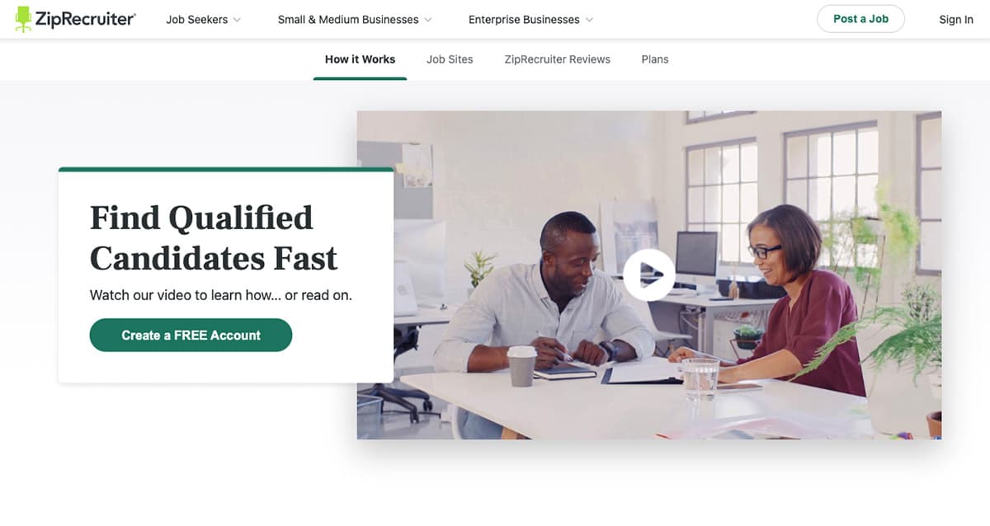The width and height of the screenshot is (990, 526).
Task: Click the video thumbnail of two people
Action: [648, 275]
